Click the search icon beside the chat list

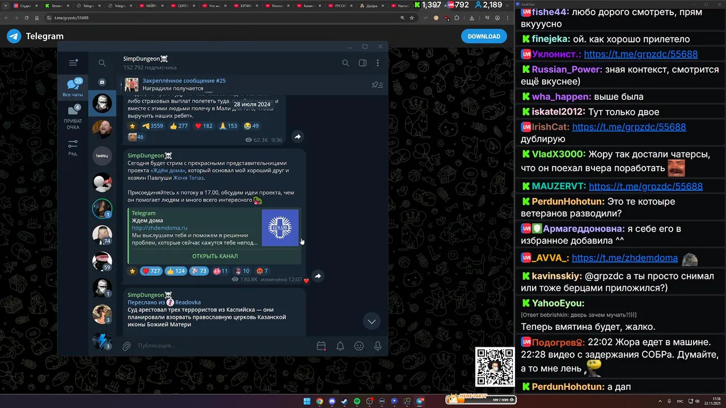pyautogui.click(x=102, y=63)
